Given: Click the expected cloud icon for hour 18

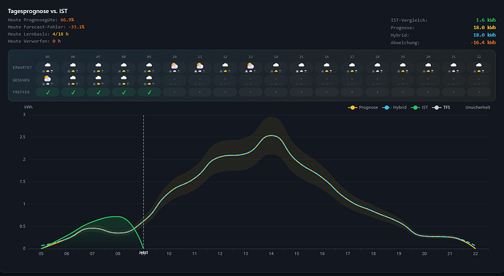Looking at the screenshot, I should pyautogui.click(x=378, y=65).
